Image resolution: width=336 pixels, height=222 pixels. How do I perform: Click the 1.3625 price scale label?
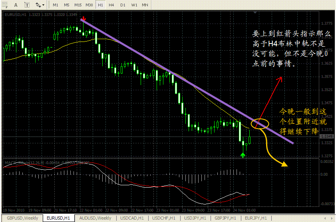coord(327,63)
